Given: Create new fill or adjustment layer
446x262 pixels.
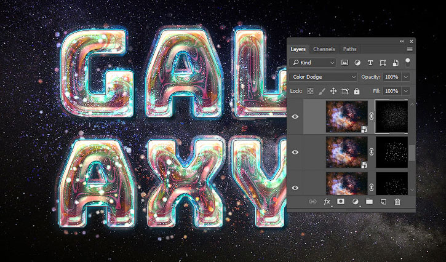Looking at the screenshot, I should [356, 202].
